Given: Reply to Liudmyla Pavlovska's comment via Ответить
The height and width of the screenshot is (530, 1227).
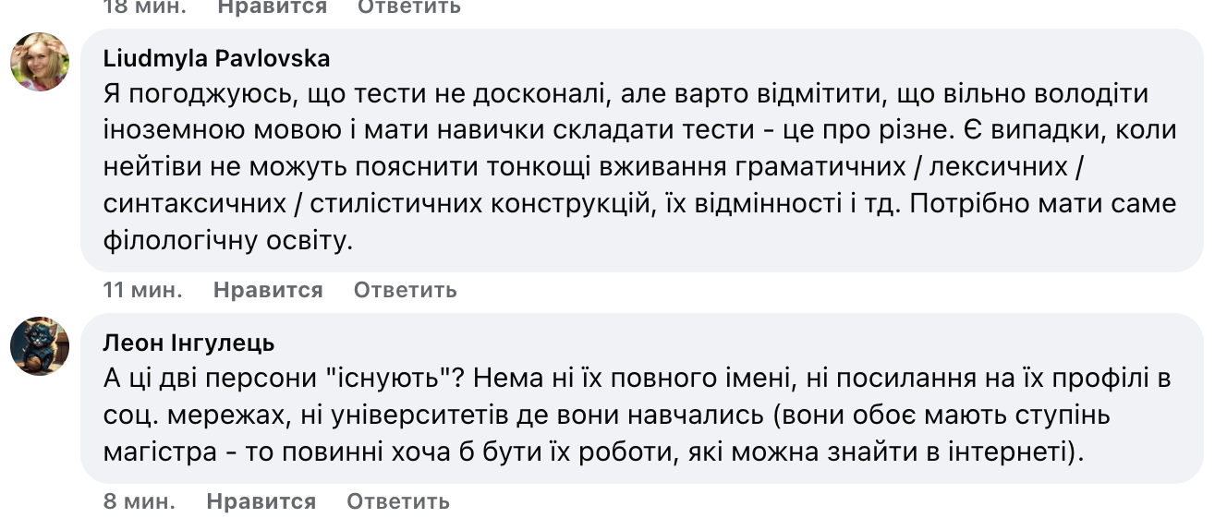Looking at the screenshot, I should pos(405,290).
